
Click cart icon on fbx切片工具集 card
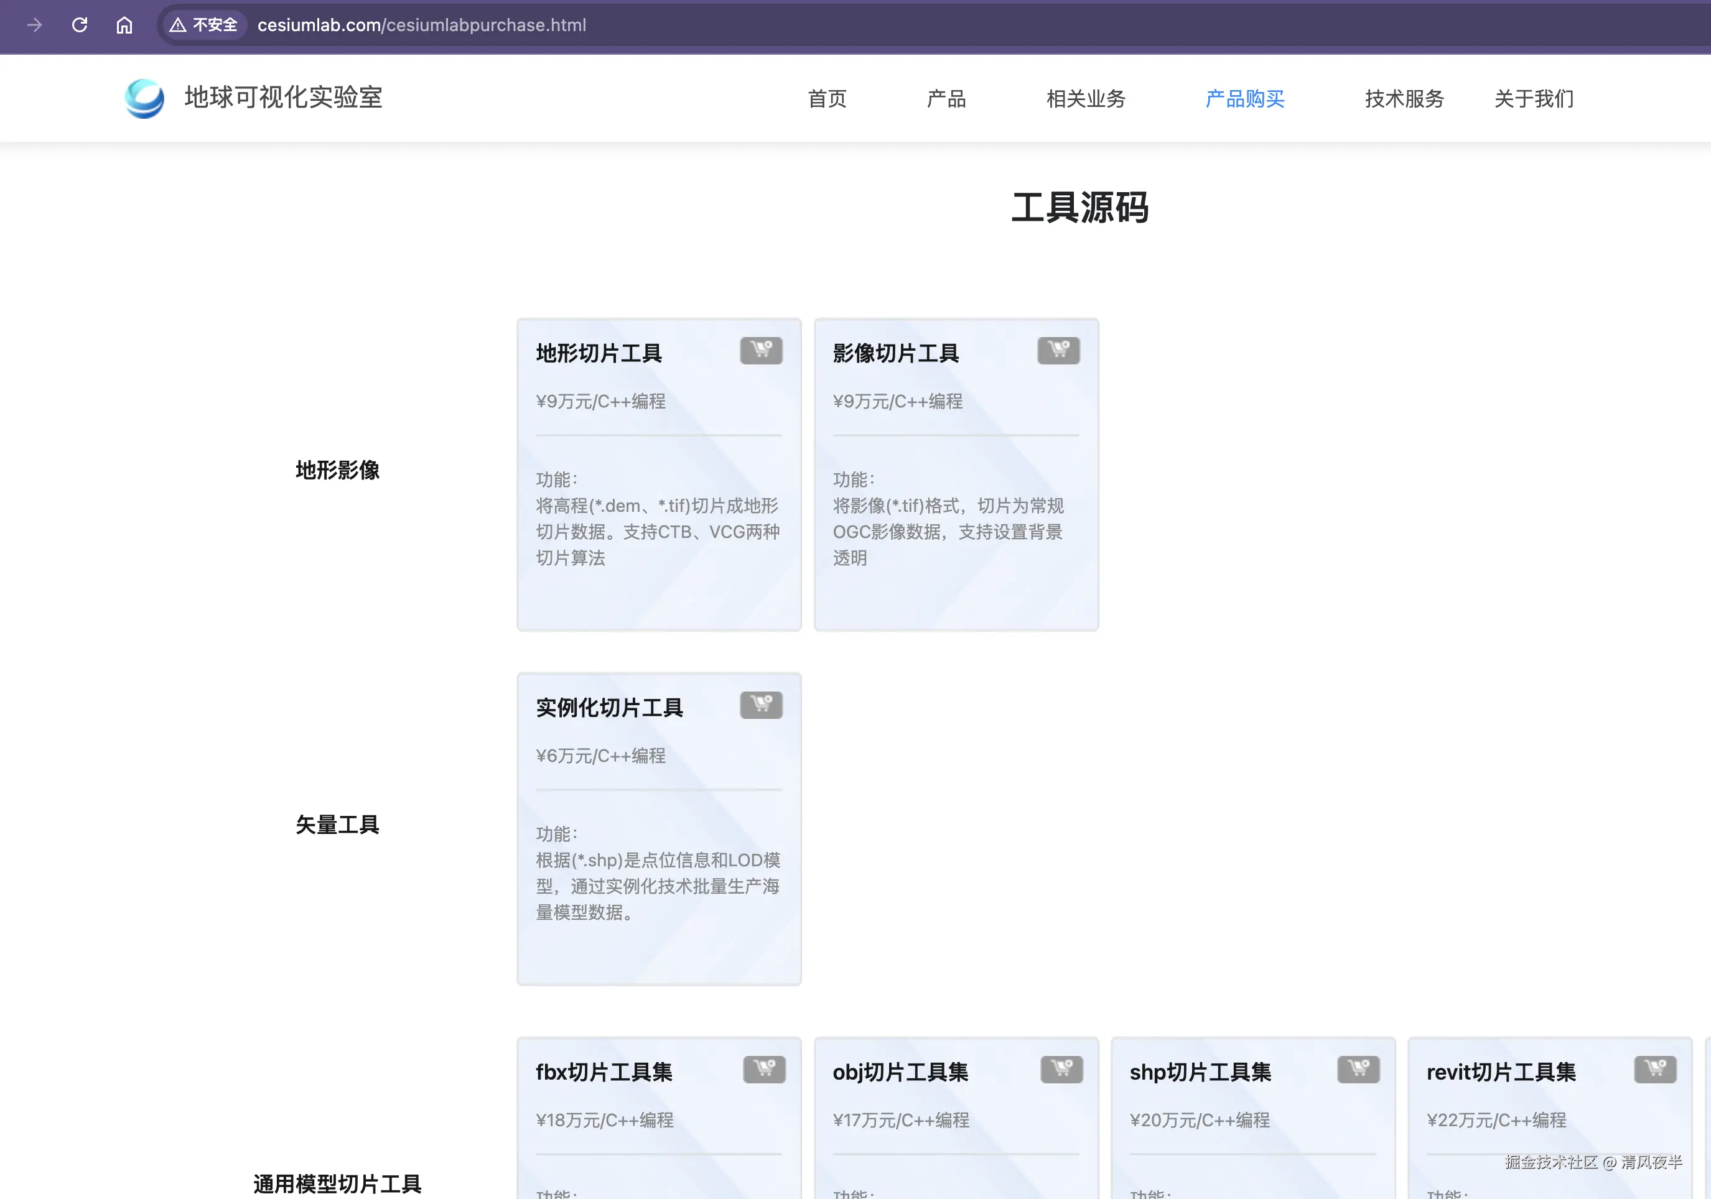(764, 1070)
